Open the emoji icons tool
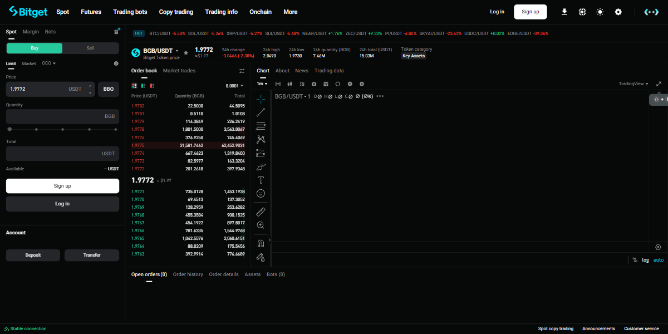This screenshot has width=668, height=334. tap(261, 193)
